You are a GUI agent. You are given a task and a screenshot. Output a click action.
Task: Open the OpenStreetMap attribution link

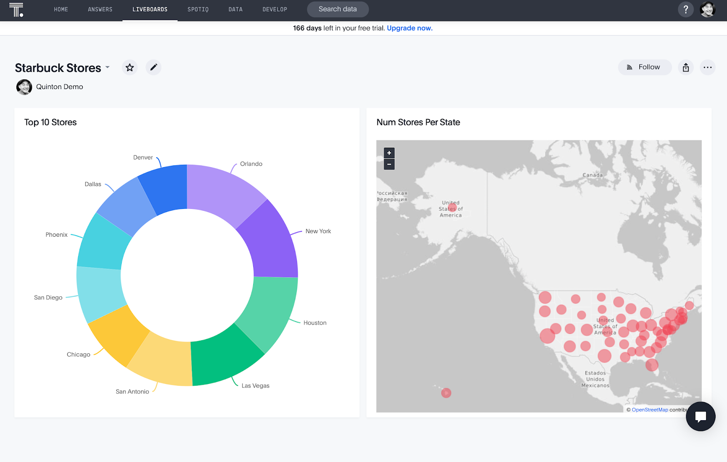click(650, 410)
